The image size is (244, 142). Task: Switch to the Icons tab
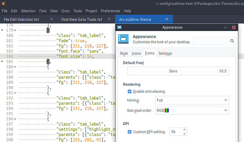click(x=136, y=53)
